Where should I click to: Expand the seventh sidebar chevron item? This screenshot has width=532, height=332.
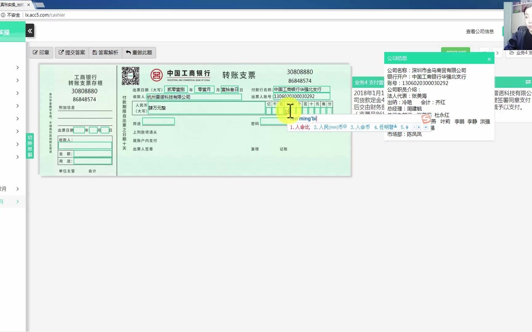pos(18,144)
